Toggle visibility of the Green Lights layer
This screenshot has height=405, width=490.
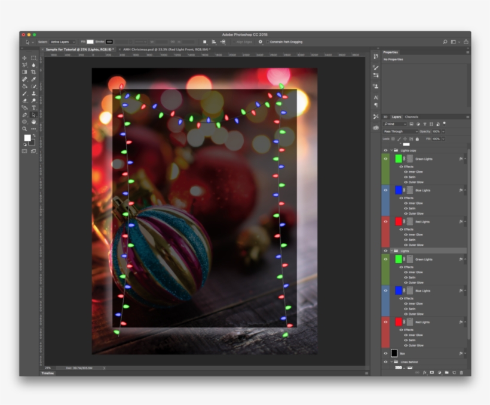tap(385, 159)
